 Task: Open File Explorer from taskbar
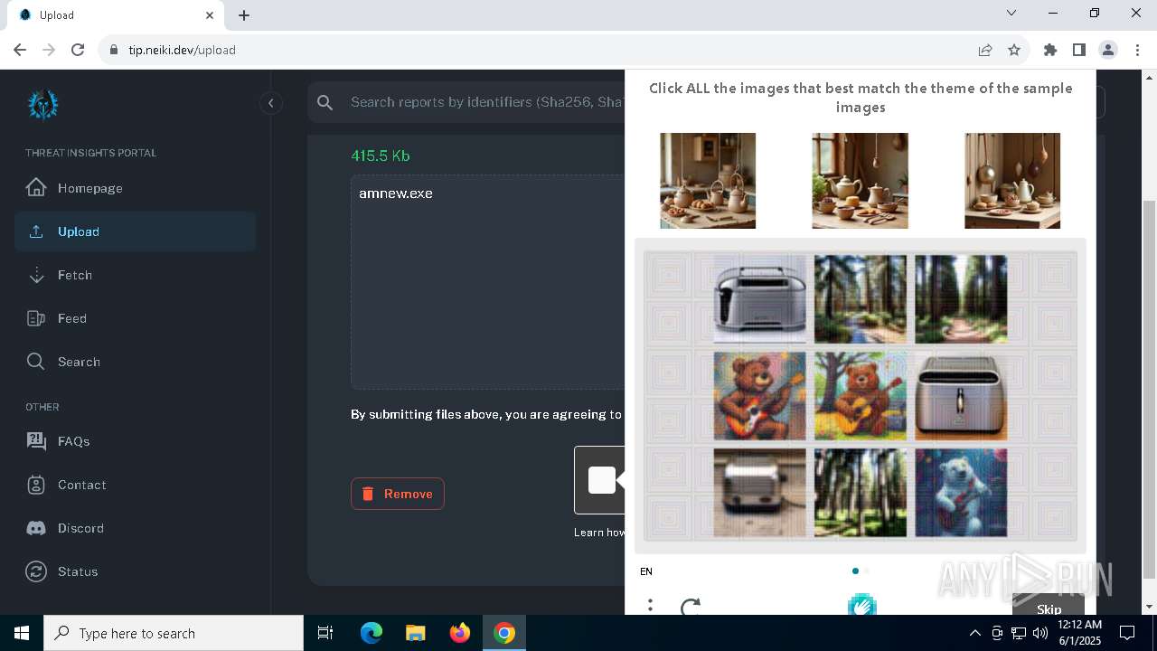click(x=415, y=633)
